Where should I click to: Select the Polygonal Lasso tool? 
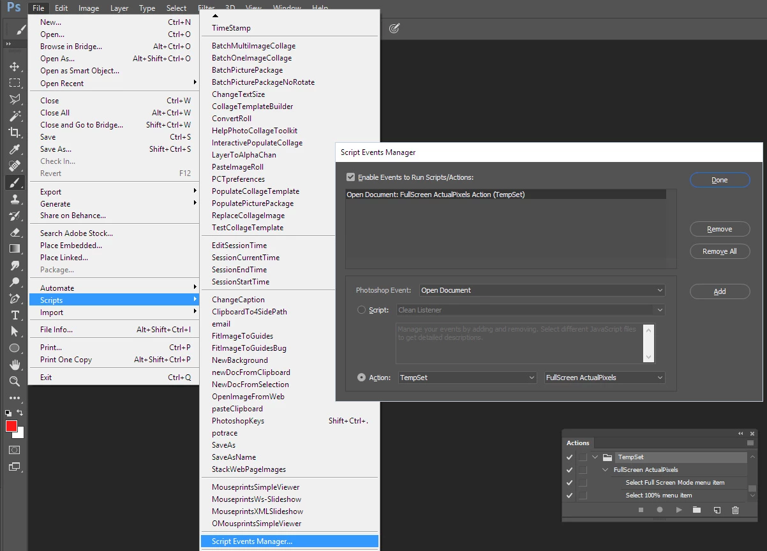14,99
